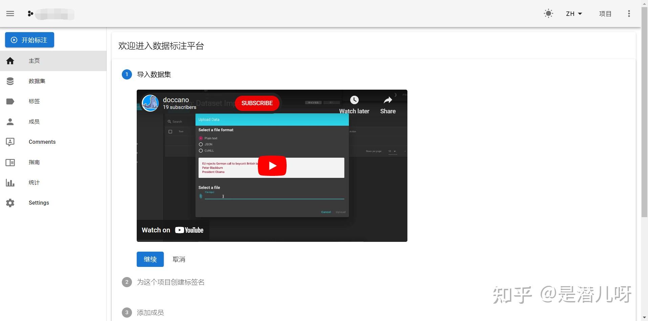Toggle light/dark theme with the sun icon
The width and height of the screenshot is (648, 321).
coord(548,14)
